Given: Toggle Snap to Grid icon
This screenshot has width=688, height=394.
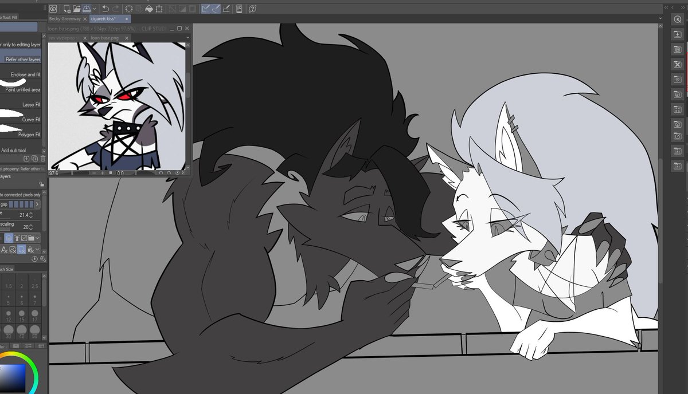Looking at the screenshot, I should (226, 9).
